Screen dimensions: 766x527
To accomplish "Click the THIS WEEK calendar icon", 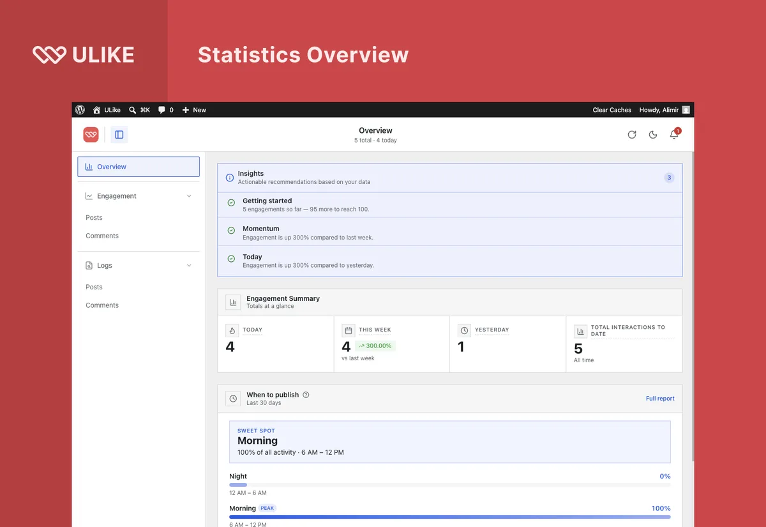I will (348, 330).
